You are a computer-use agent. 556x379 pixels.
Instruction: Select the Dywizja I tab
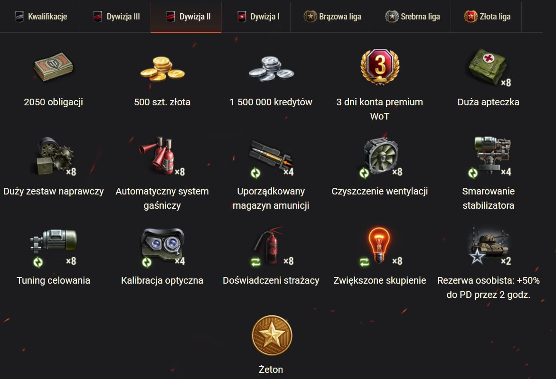coord(258,17)
